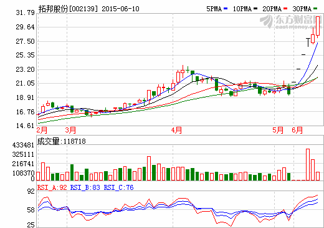
Task: Select the stock title 拓邦股份[002139]
Action: click(68, 9)
